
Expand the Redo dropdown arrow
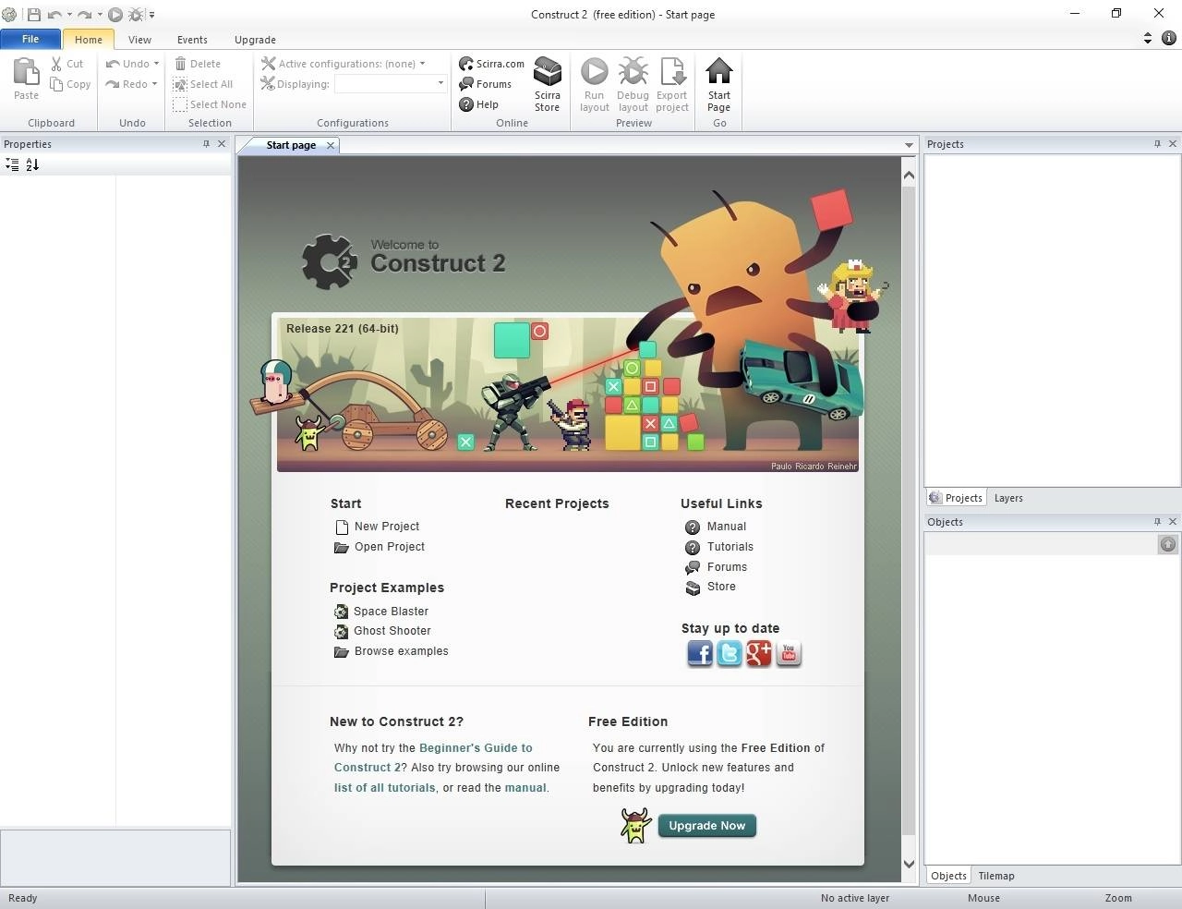coord(154,84)
